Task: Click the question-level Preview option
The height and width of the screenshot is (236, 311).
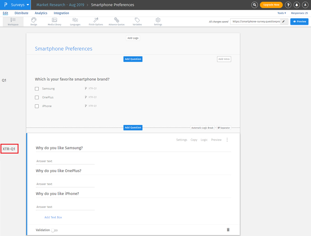Action: [x=216, y=140]
